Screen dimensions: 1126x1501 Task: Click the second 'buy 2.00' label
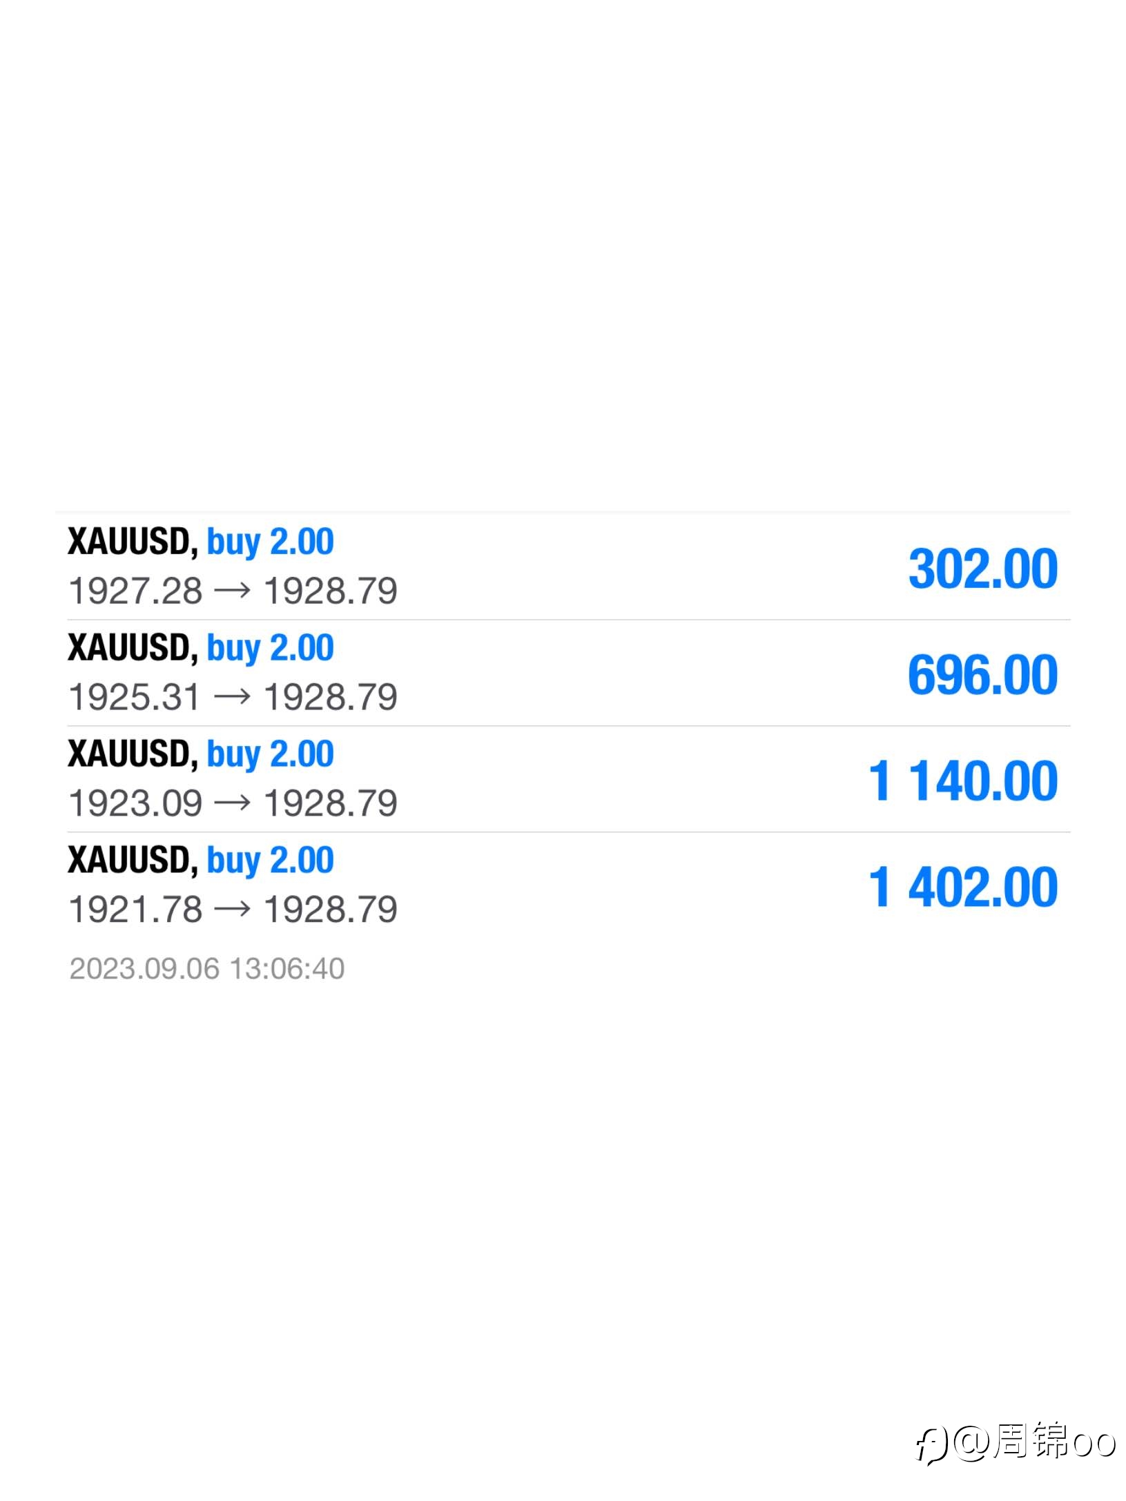pyautogui.click(x=270, y=648)
